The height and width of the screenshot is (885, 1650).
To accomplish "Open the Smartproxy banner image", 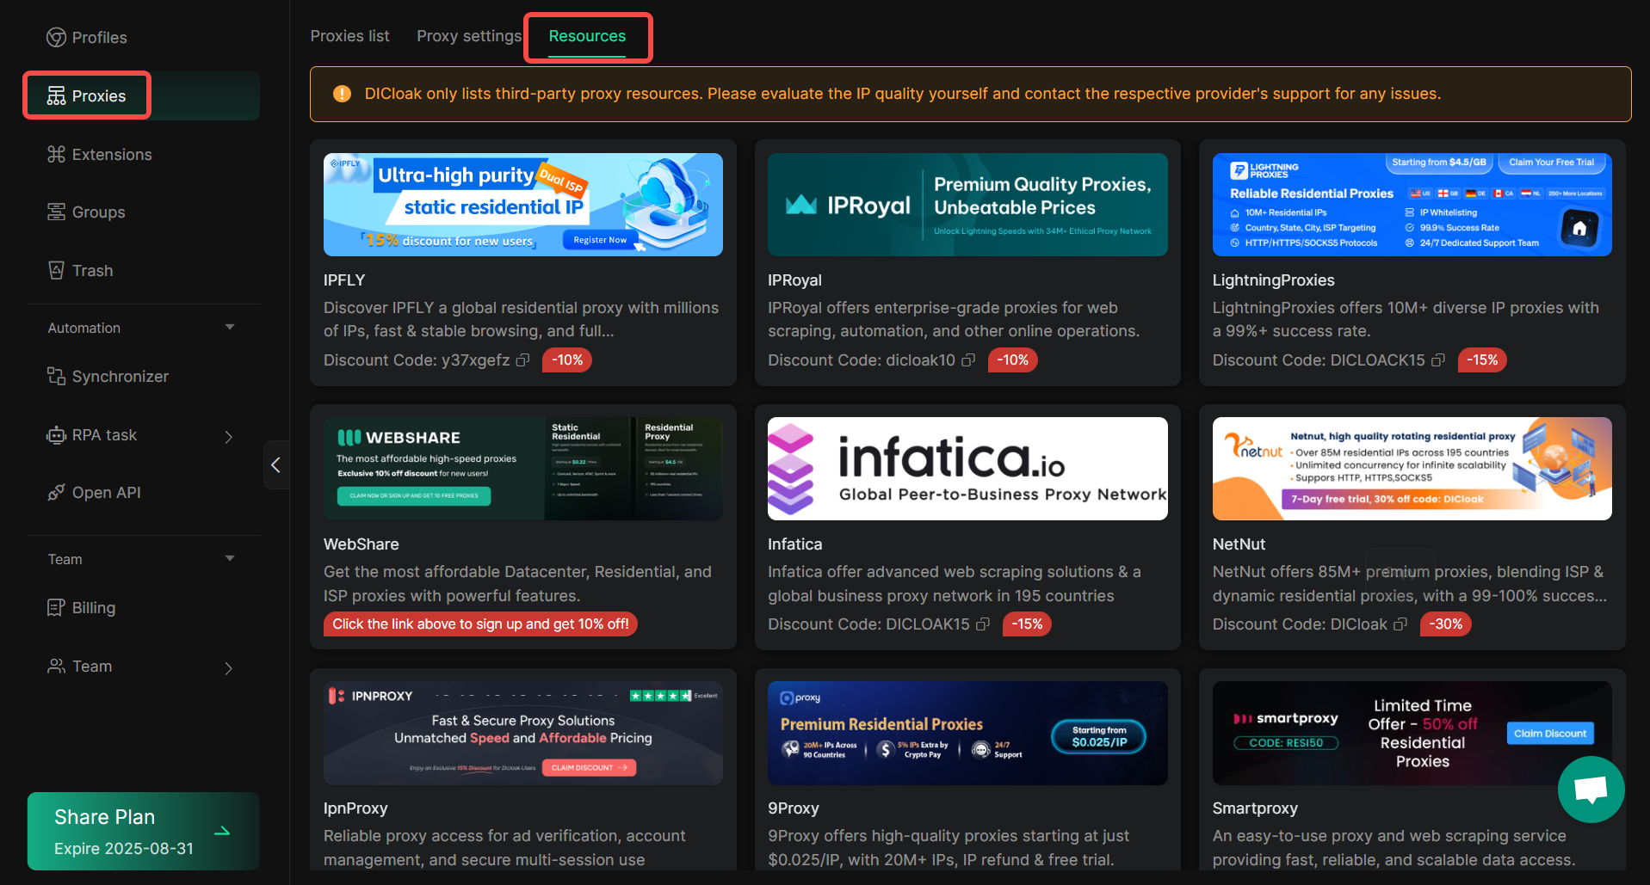I will coord(1412,733).
